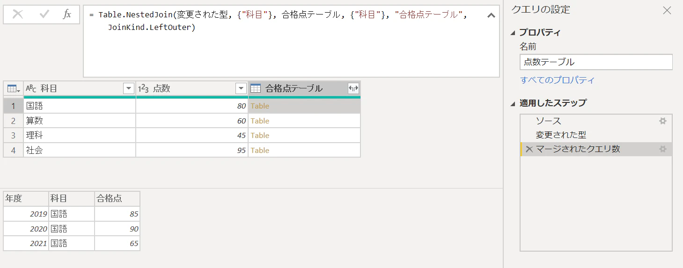The width and height of the screenshot is (683, 268).
Task: Confirm formula with the checkmark icon
Action: [x=44, y=14]
